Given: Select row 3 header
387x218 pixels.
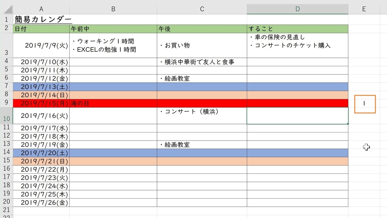Looking at the screenshot, I should click(x=6, y=46).
